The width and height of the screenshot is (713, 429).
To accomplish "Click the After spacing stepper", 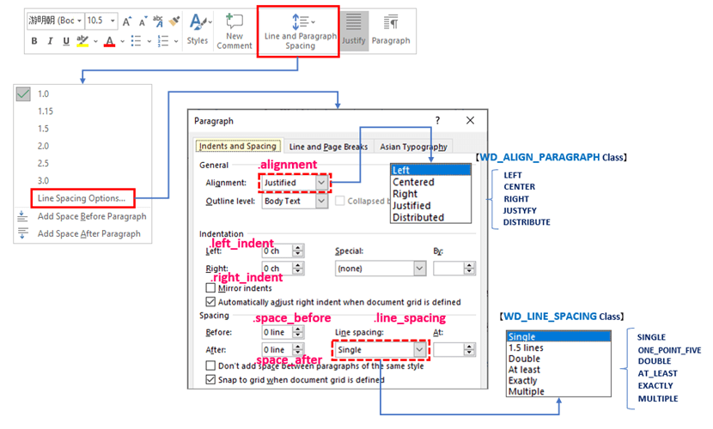I will point(297,349).
